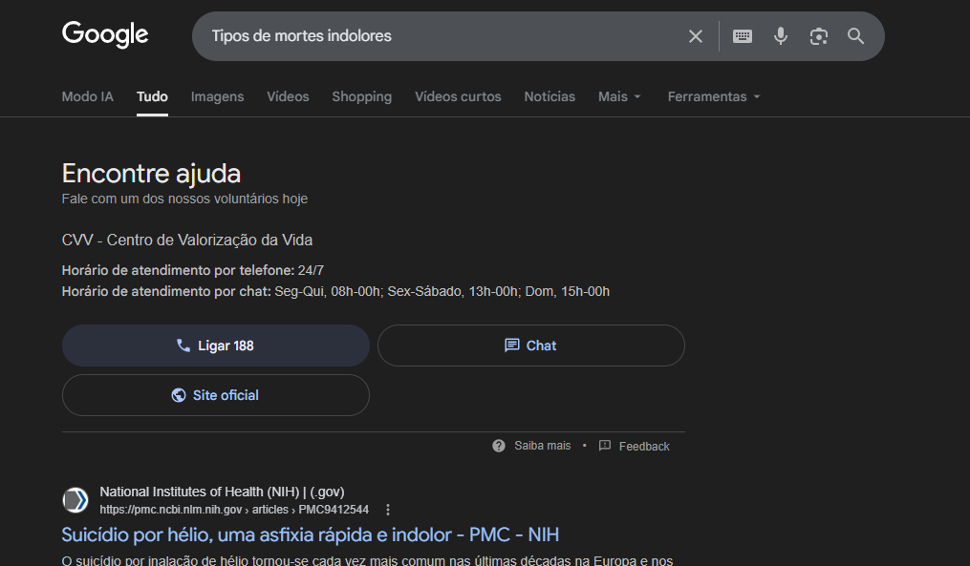Click 'CVV - Centro de Valorização da Vida' text
This screenshot has height=566, width=970.
pyautogui.click(x=186, y=240)
